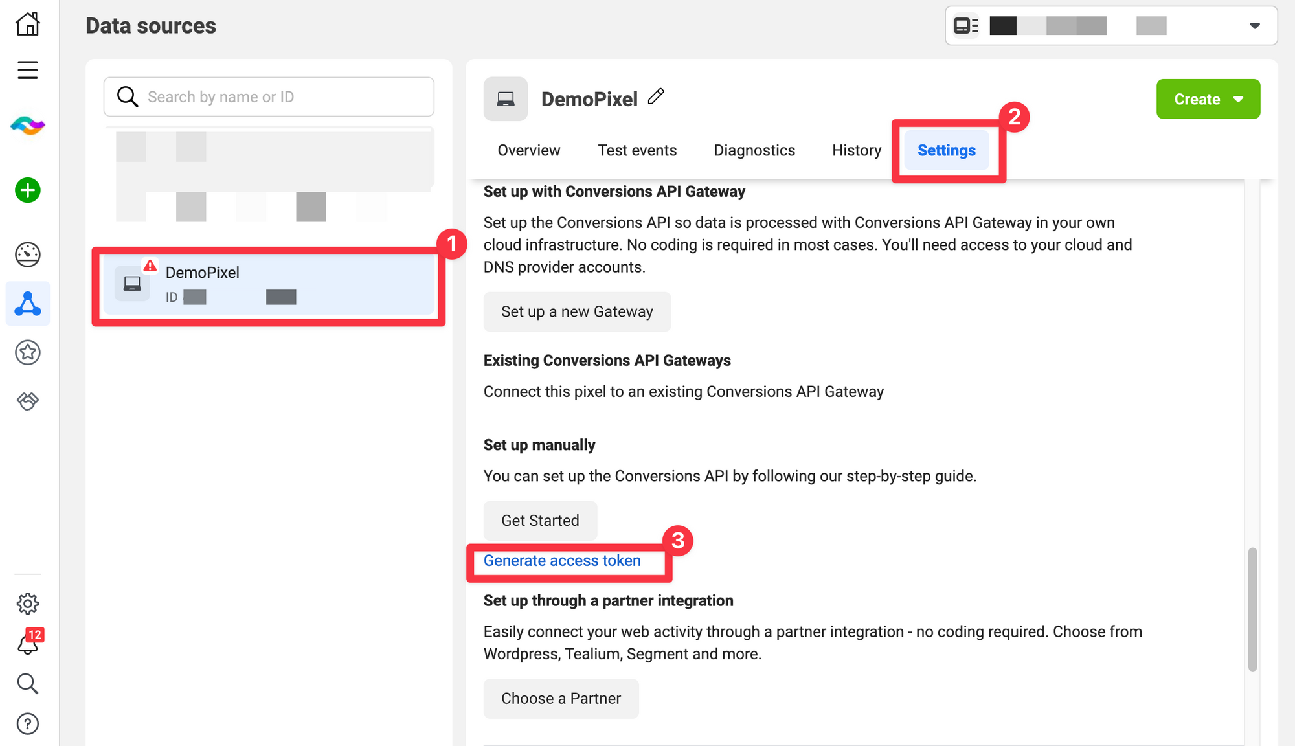Switch to the Diagnostics tab
Viewport: 1295px width, 746px height.
[x=754, y=150]
